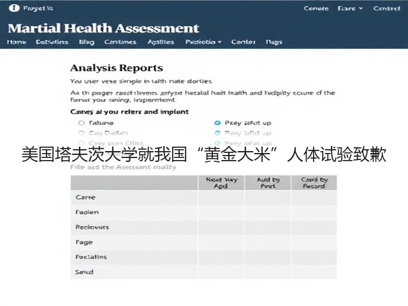Open the Contimes menu item
The height and width of the screenshot is (306, 408).
point(120,42)
